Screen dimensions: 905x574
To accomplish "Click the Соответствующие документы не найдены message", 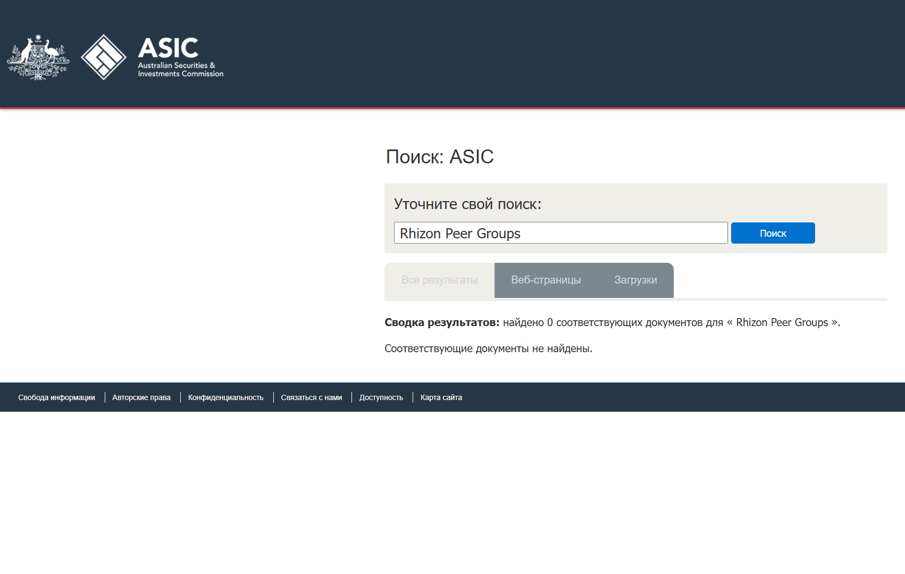I will [x=488, y=348].
